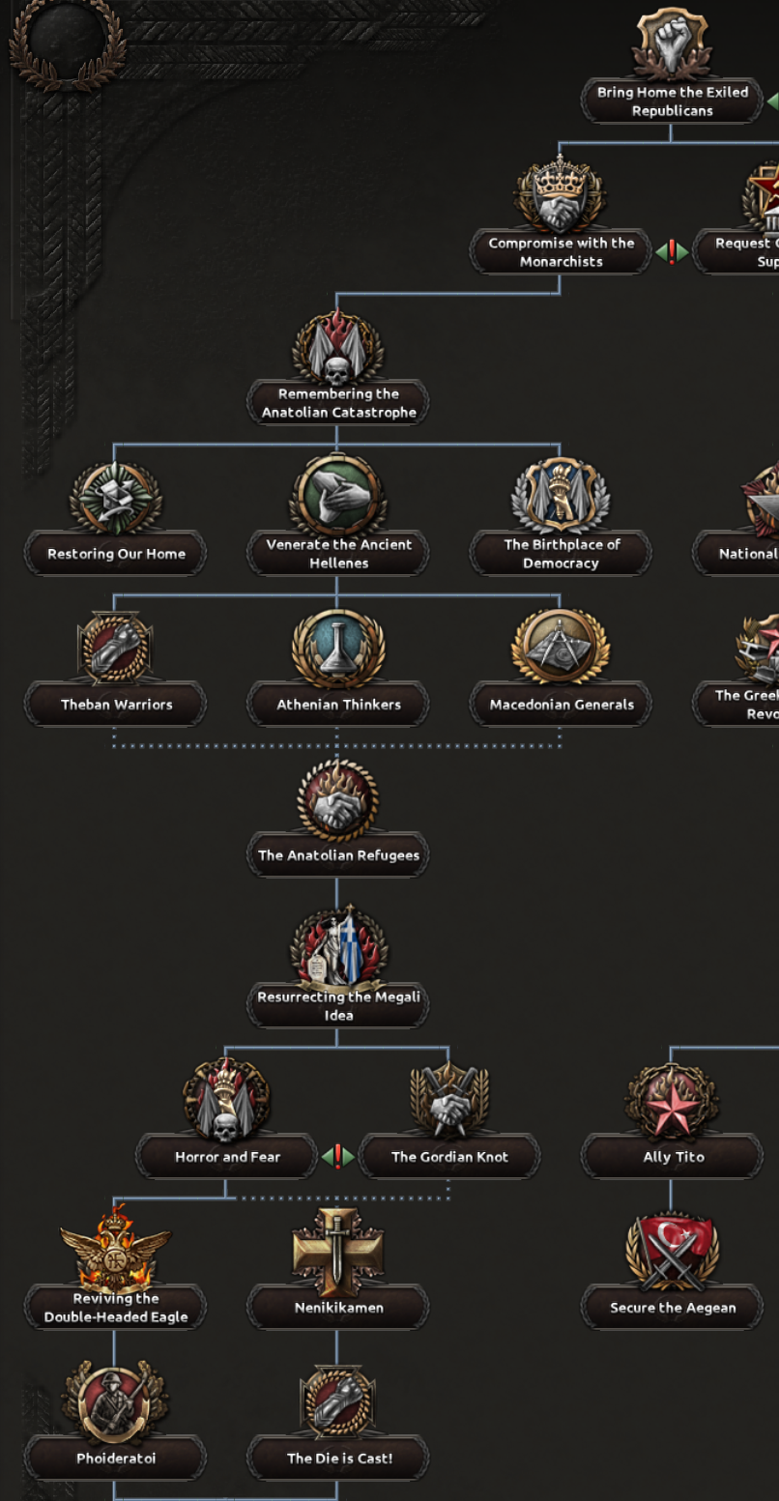Click the armored gauntlet Theban Warriors icon

point(115,649)
